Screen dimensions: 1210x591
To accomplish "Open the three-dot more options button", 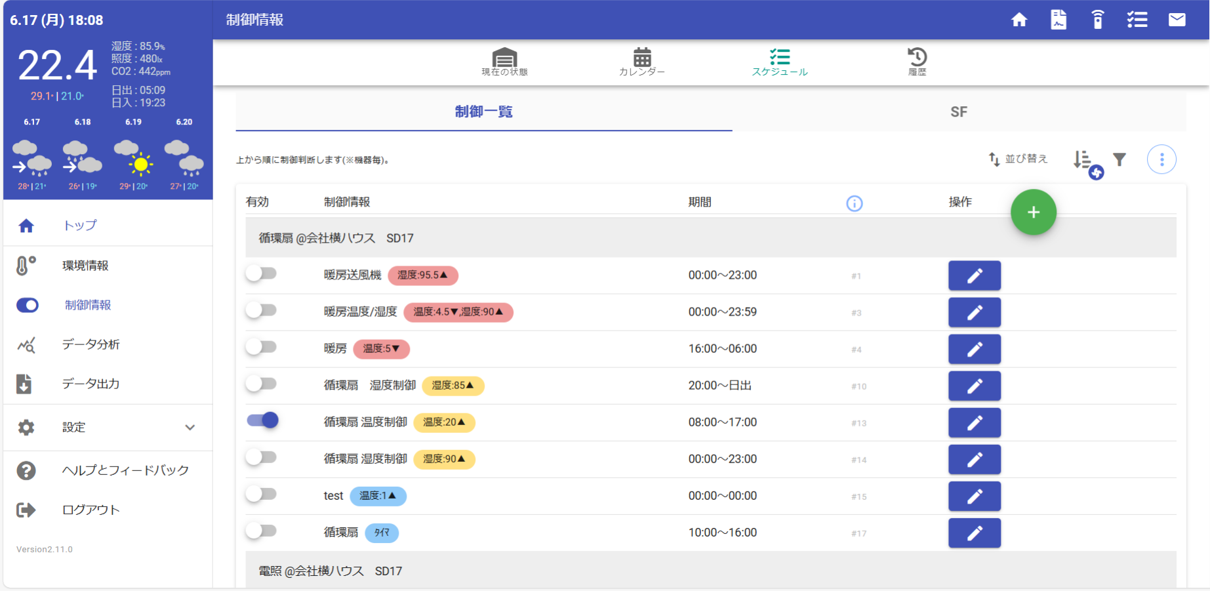I will point(1161,159).
